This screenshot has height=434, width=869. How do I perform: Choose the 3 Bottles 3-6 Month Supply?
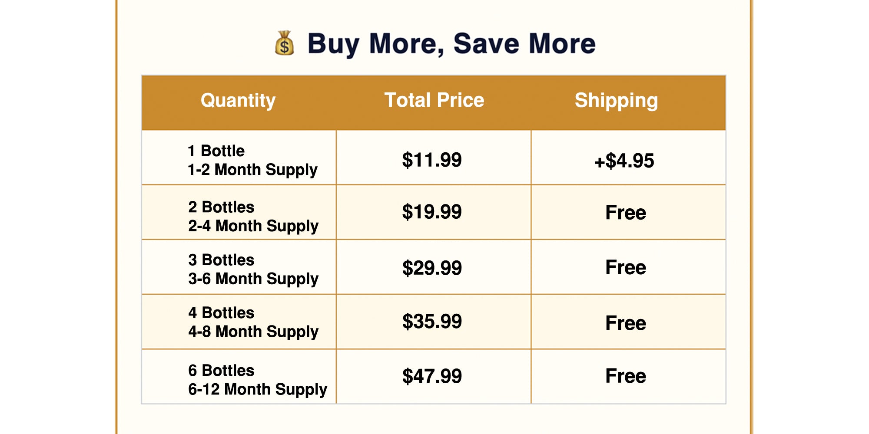pos(253,269)
